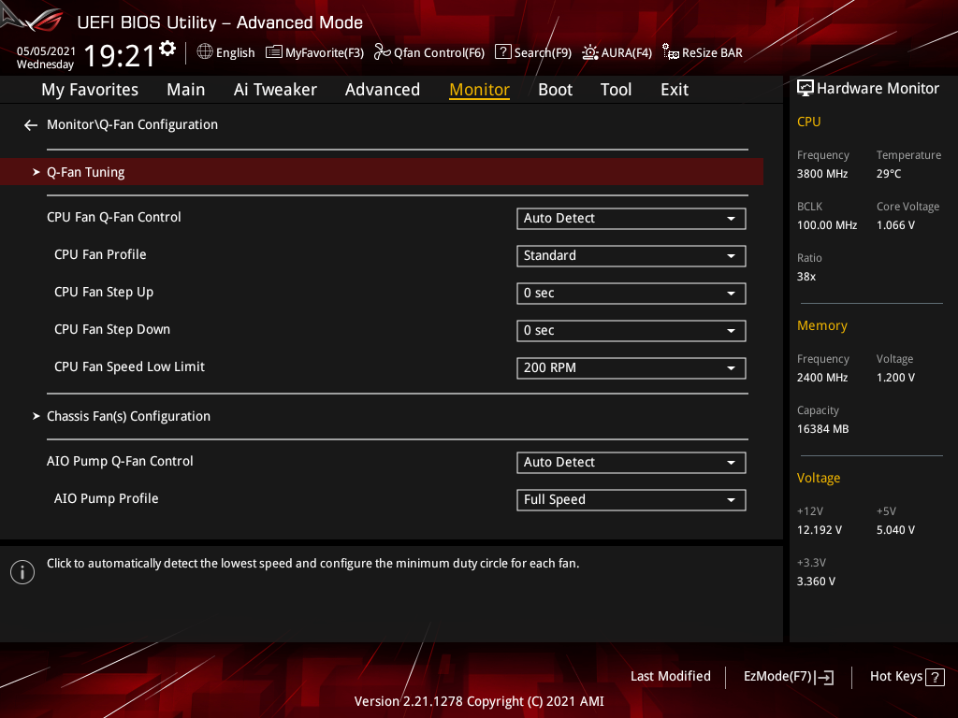Click the globe language icon
The height and width of the screenshot is (718, 958).
(x=205, y=52)
